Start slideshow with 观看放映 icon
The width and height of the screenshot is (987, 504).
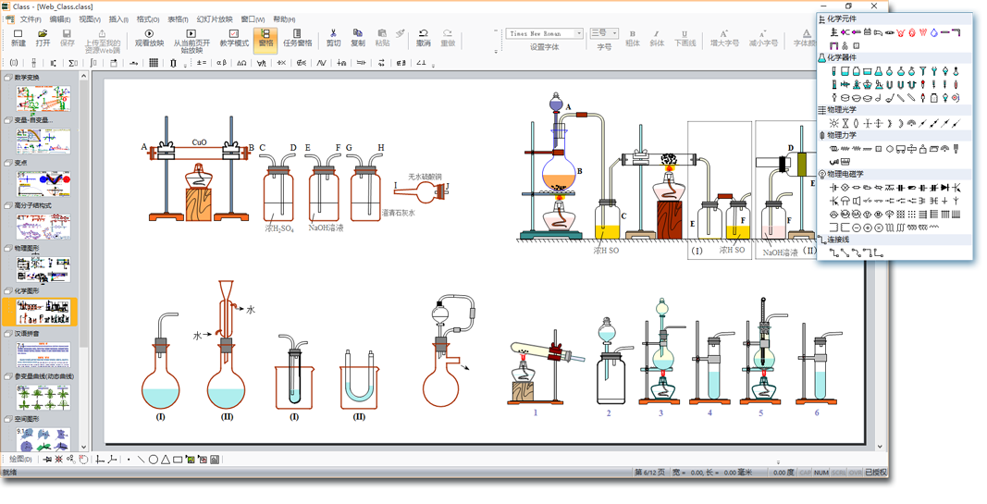[x=149, y=37]
